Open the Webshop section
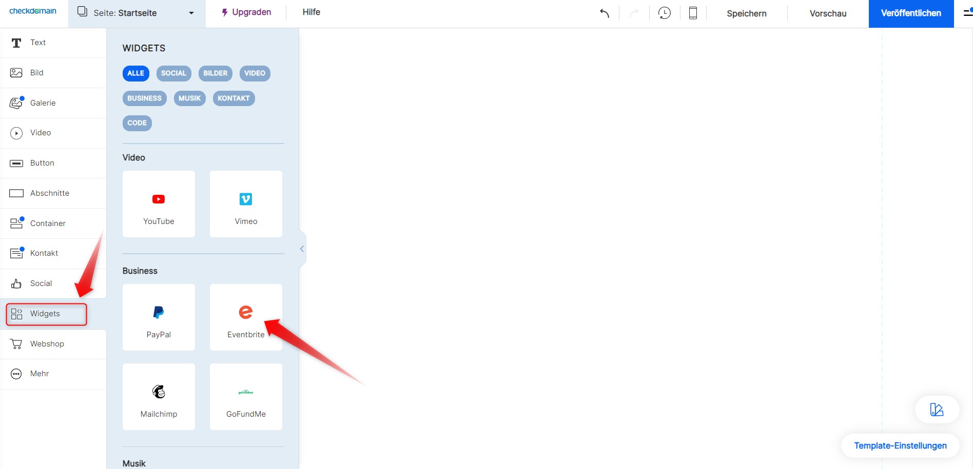The image size is (973, 469). [x=47, y=343]
